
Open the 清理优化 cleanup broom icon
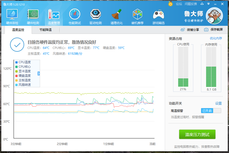coord(116,14)
